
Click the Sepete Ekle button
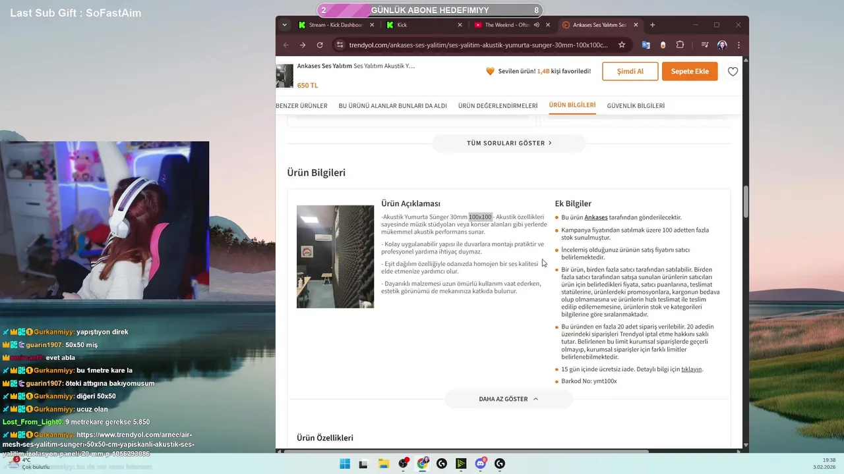point(690,71)
